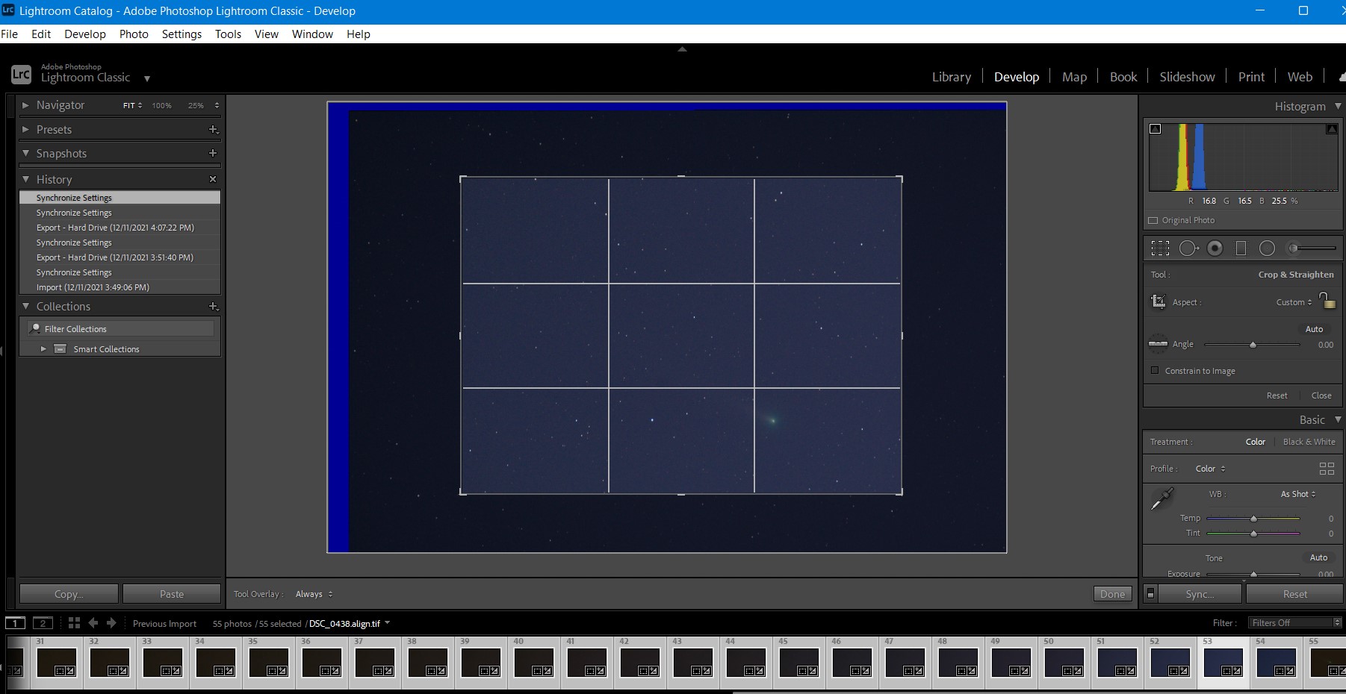This screenshot has height=694, width=1346.
Task: Open Tool Overlay Always dropdown
Action: (314, 594)
